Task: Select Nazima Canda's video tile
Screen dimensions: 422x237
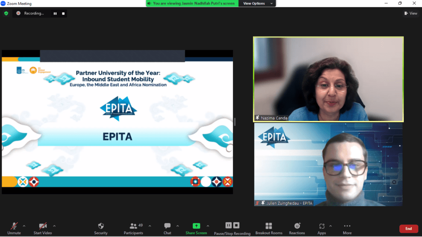Action: coord(328,79)
